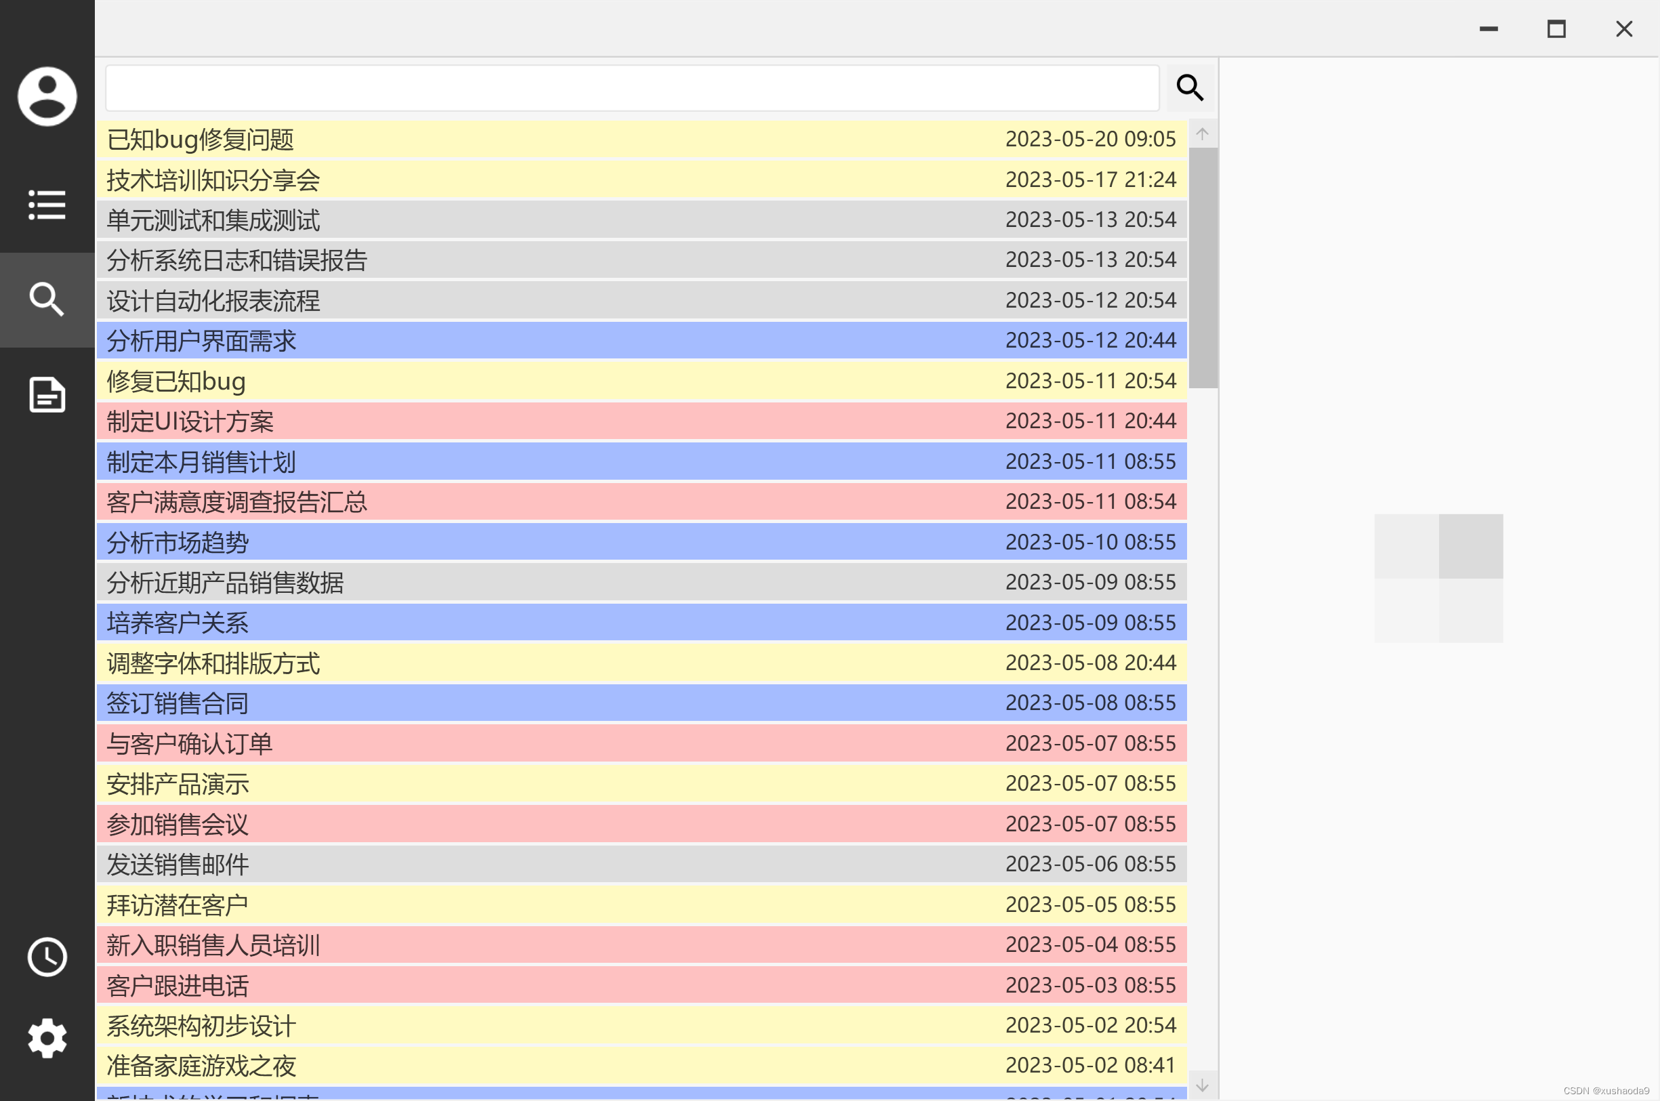Open the task list sidebar icon
The height and width of the screenshot is (1101, 1660).
pyautogui.click(x=47, y=205)
